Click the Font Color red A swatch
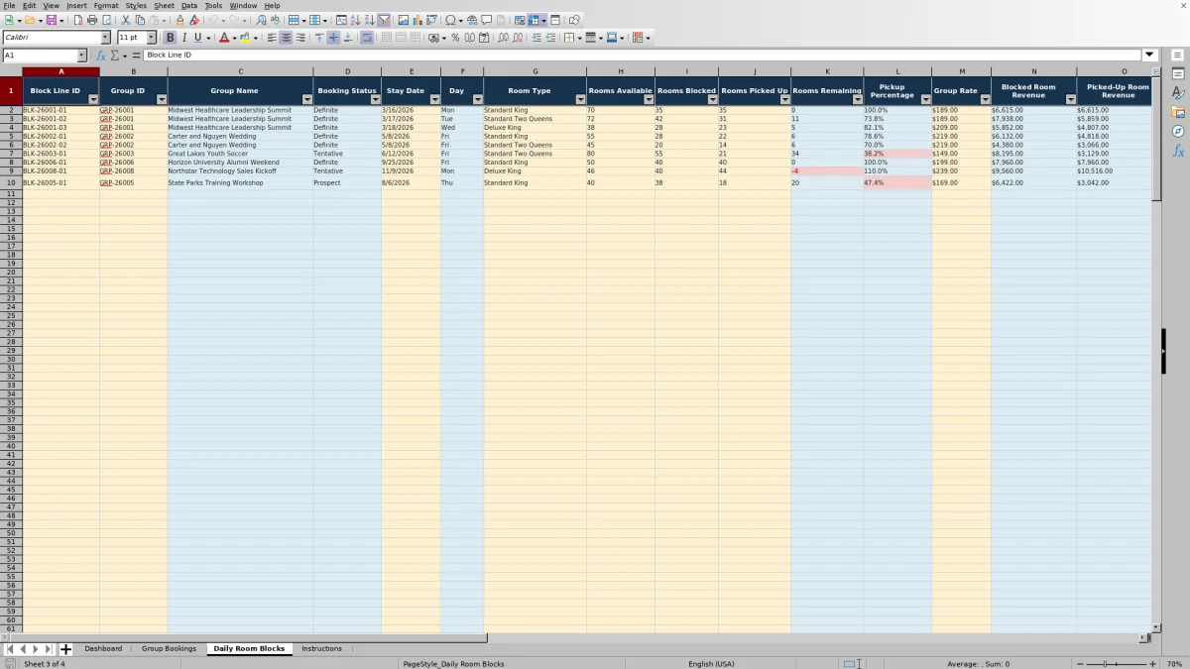The image size is (1190, 669). pyautogui.click(x=222, y=38)
